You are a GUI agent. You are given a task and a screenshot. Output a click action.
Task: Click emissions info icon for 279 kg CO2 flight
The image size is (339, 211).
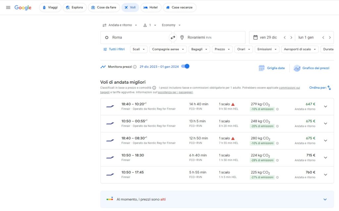click(x=277, y=109)
